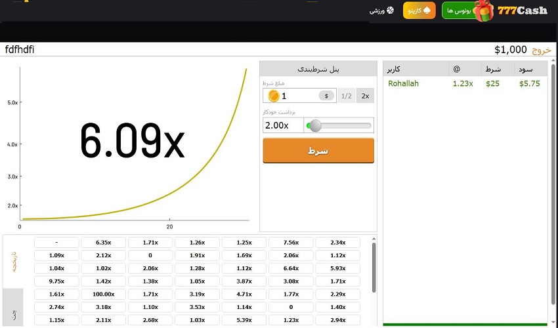Double the bet with the 2x button
Image resolution: width=558 pixels, height=328 pixels.
[x=365, y=96]
